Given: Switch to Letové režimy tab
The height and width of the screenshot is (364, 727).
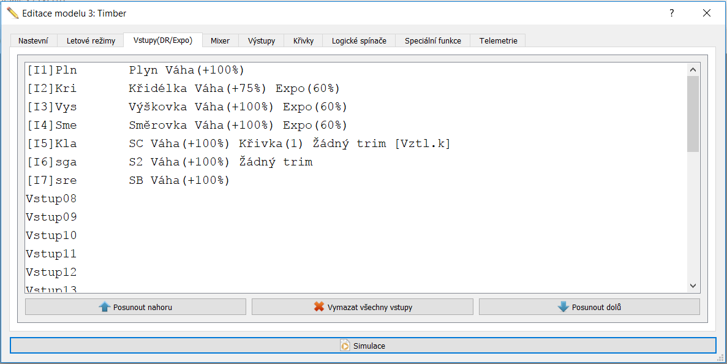Looking at the screenshot, I should click(91, 41).
